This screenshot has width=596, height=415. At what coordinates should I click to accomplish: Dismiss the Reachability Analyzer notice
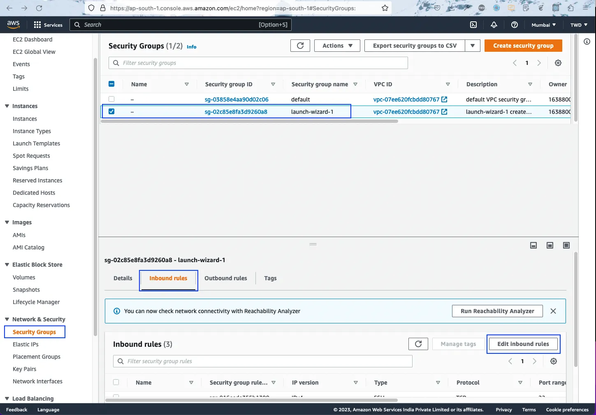(x=553, y=311)
